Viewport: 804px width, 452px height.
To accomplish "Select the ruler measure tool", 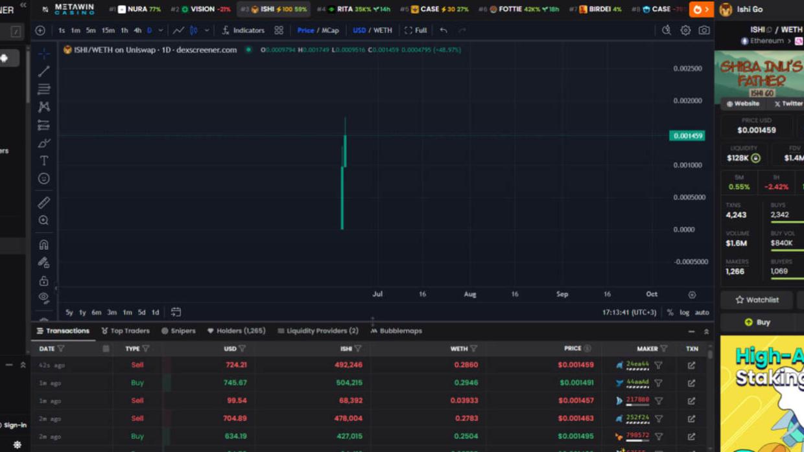I will 43,203.
